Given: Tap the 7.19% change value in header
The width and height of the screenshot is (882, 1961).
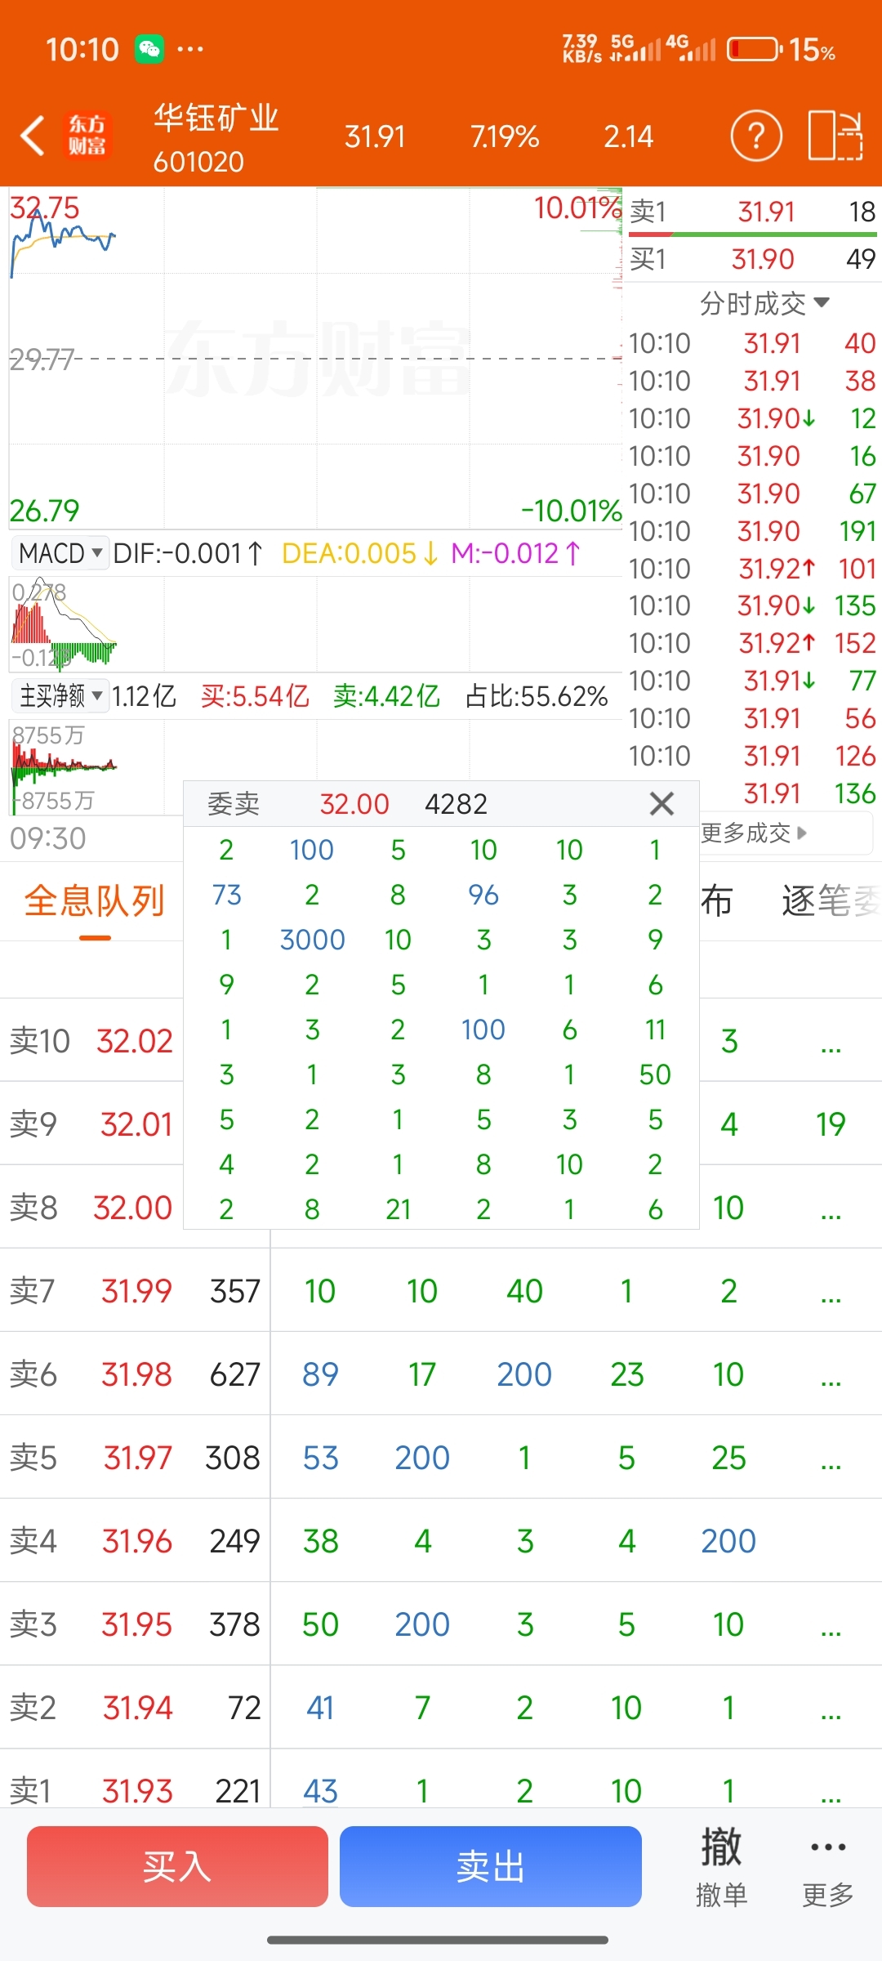Looking at the screenshot, I should (504, 136).
